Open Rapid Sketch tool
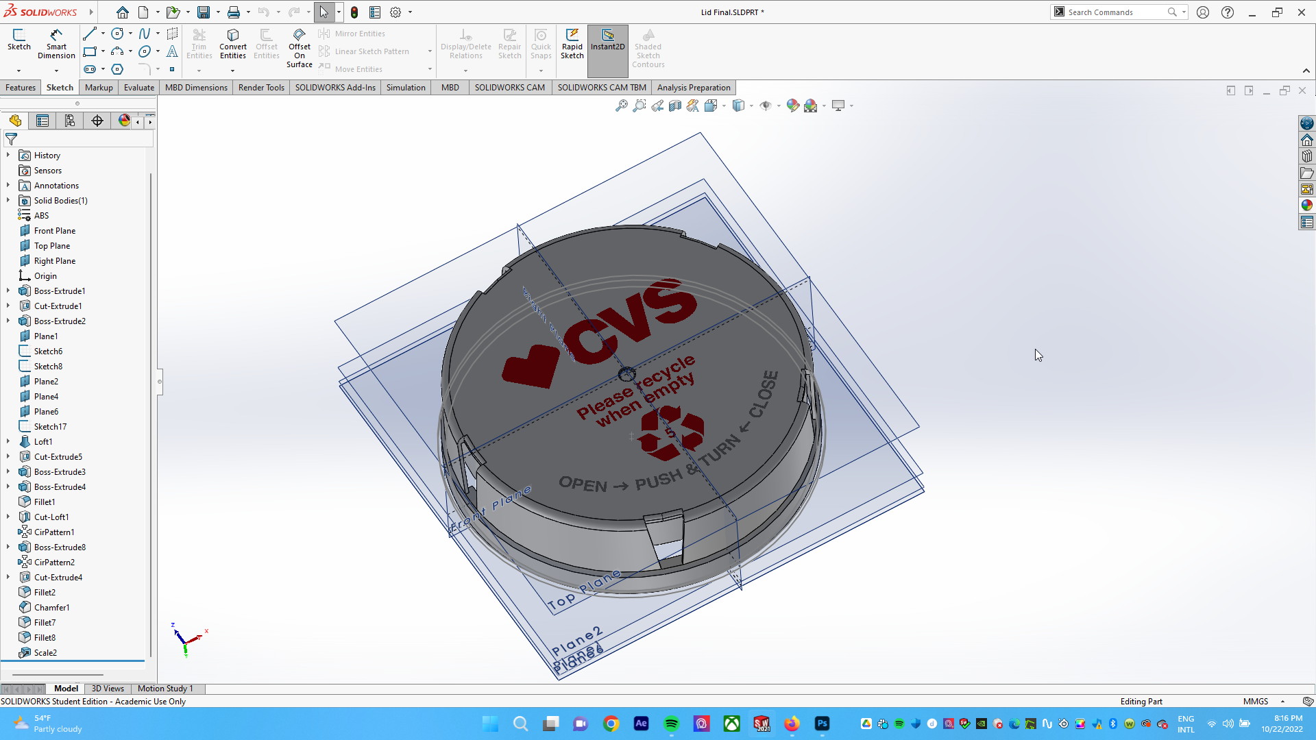The width and height of the screenshot is (1316, 740). click(572, 44)
